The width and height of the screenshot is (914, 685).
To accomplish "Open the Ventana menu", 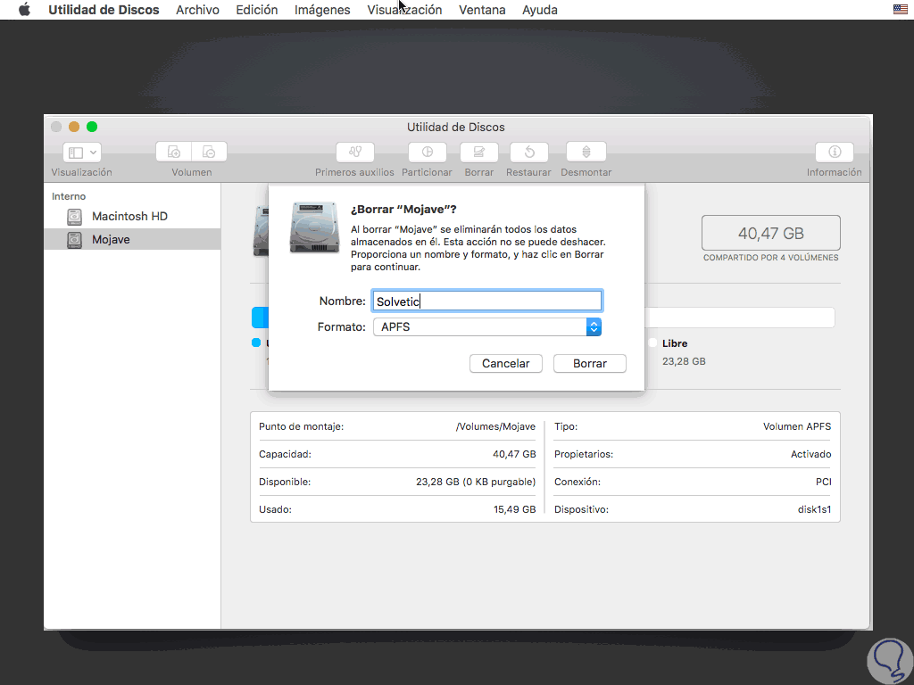I will point(482,10).
